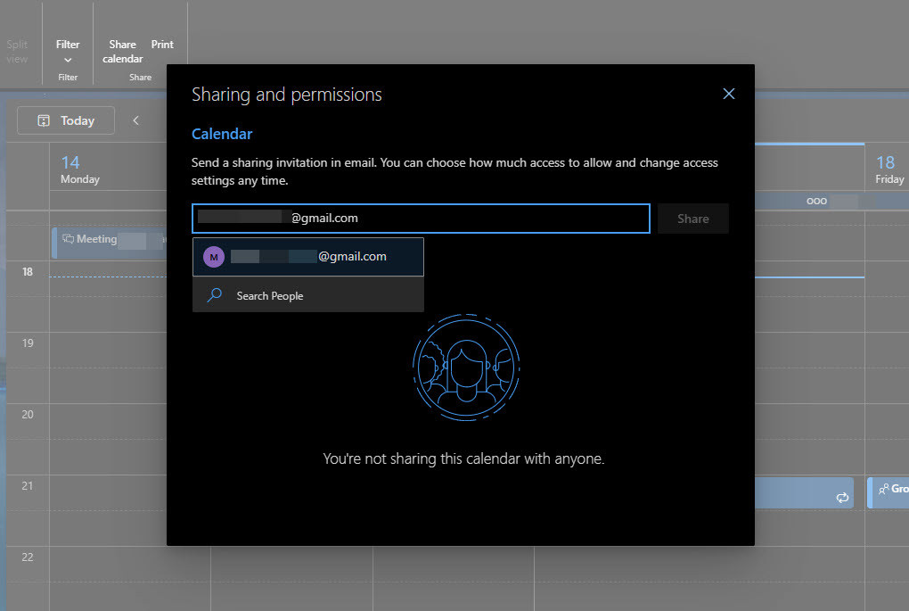Select the Monday 14 day header

coord(80,170)
